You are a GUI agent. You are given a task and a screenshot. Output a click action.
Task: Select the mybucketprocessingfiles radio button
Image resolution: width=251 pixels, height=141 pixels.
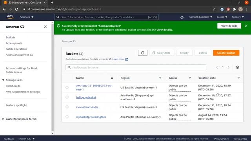tap(67, 117)
